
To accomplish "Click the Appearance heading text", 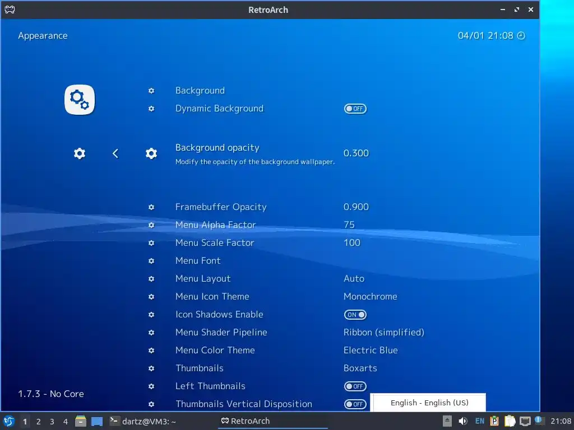I will 43,36.
